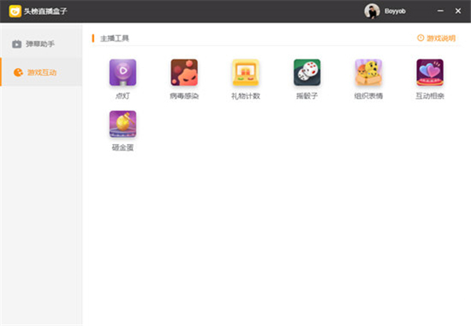Image resolution: width=471 pixels, height=326 pixels.
Task: Click the 砸金蛋 text label
Action: (x=122, y=147)
